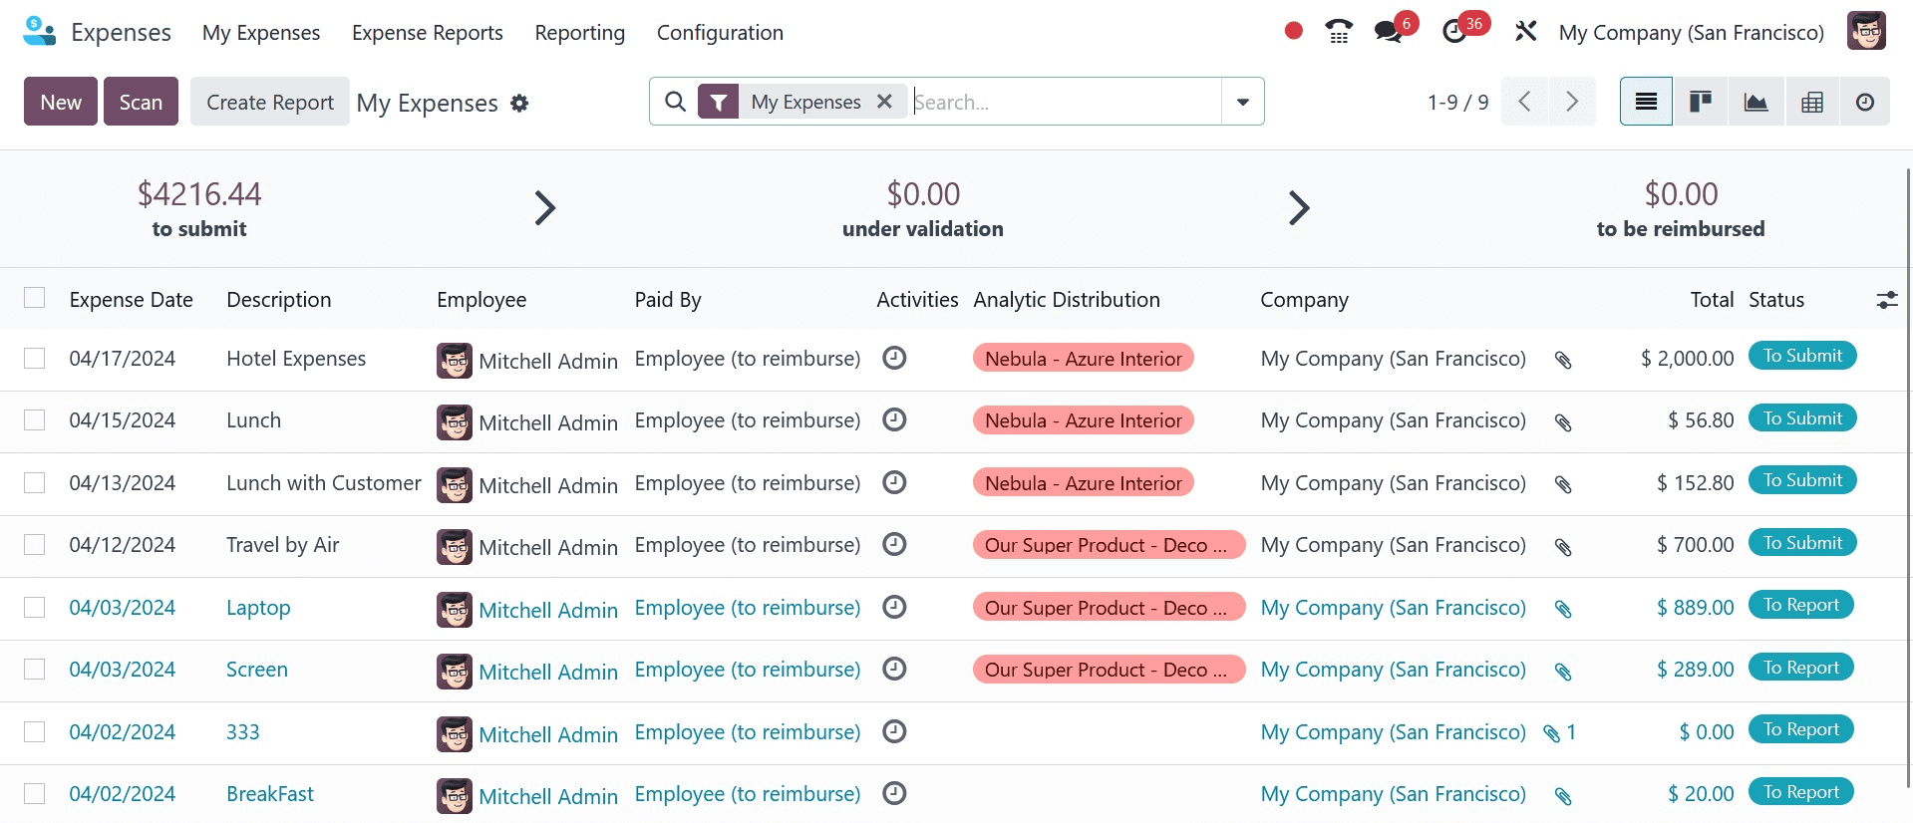Select the Screen row checkbox
1913x823 pixels.
(35, 669)
